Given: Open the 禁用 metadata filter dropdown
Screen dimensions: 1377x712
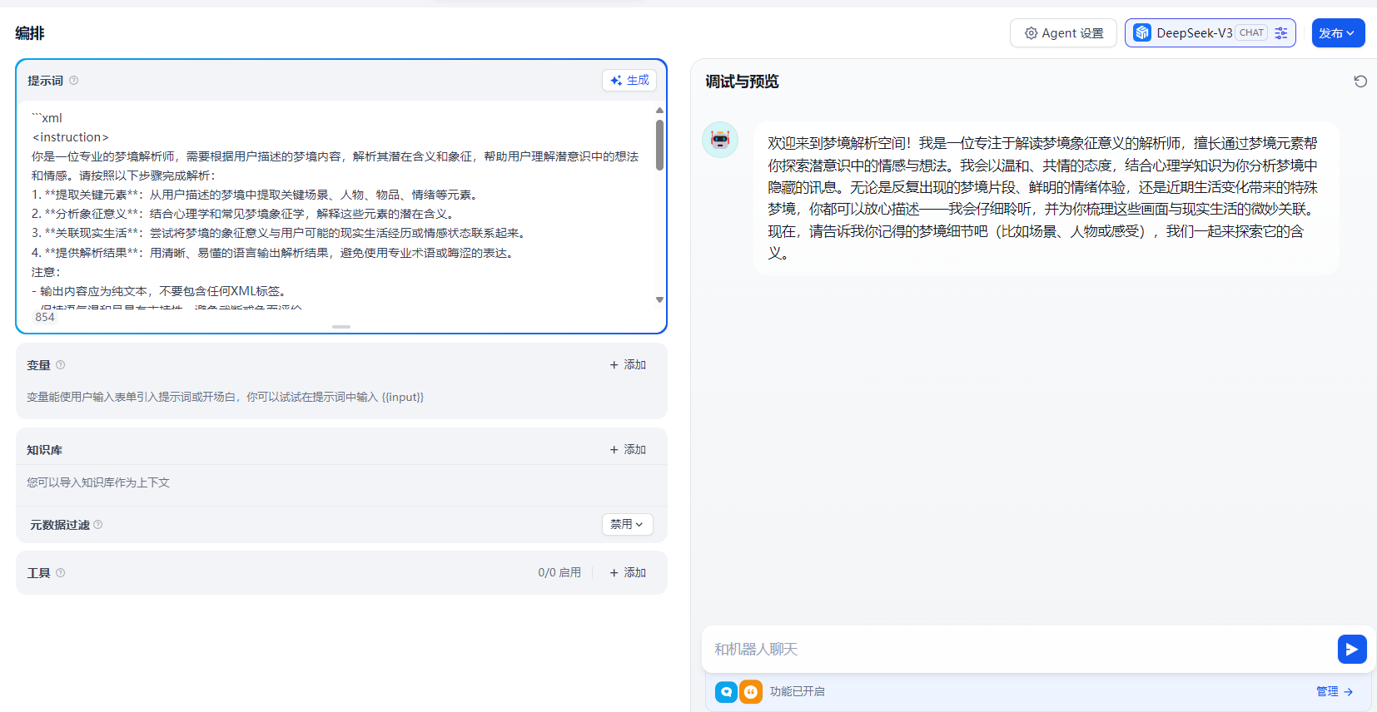Looking at the screenshot, I should (x=627, y=524).
